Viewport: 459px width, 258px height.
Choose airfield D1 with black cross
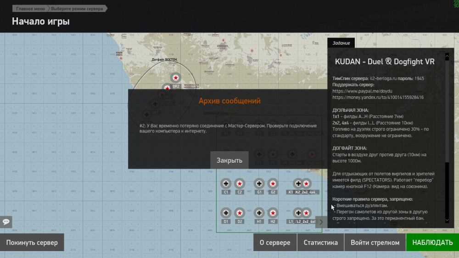[x=226, y=213]
